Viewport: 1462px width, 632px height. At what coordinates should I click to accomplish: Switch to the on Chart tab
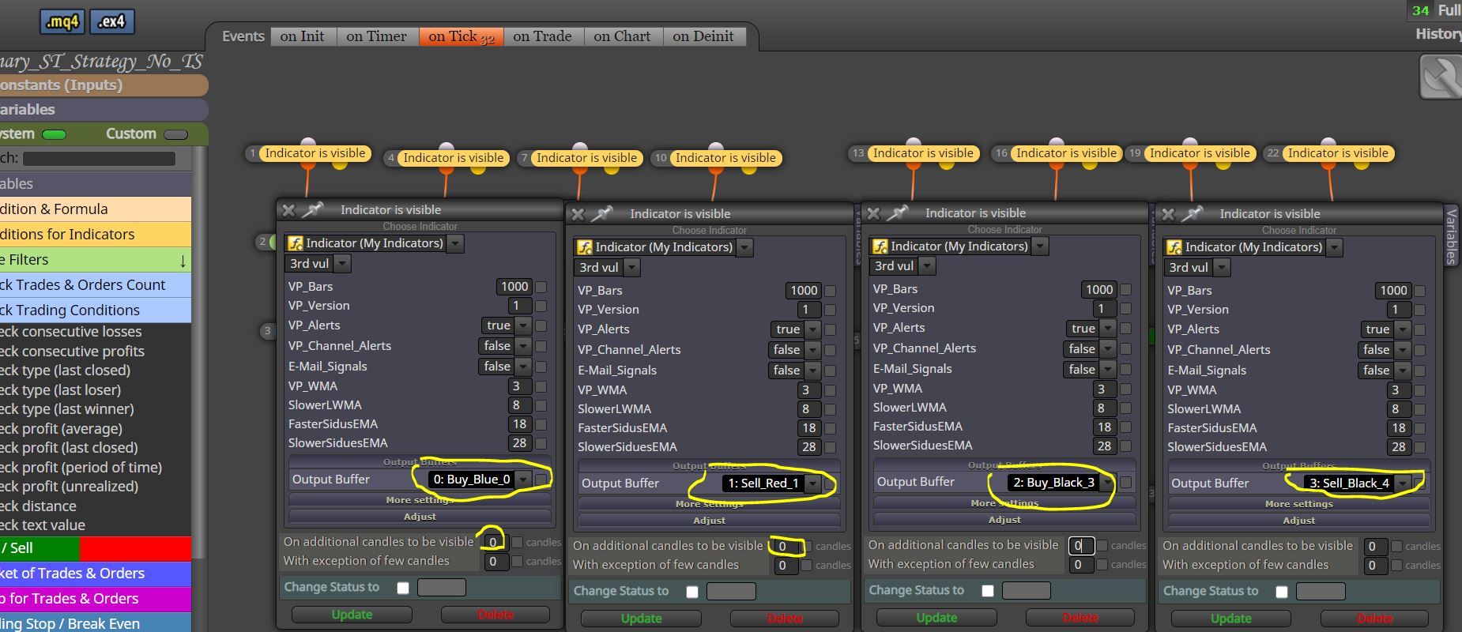point(623,36)
